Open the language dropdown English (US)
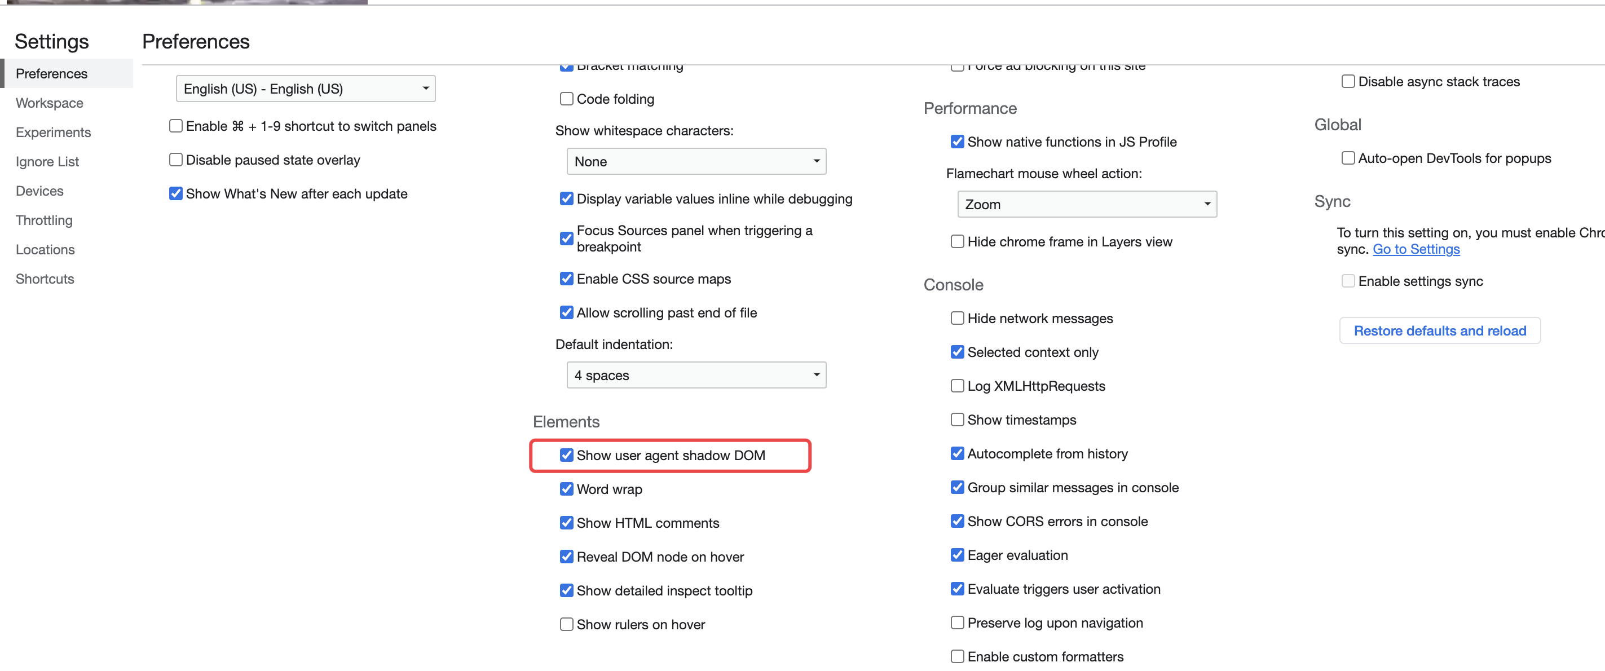 tap(305, 89)
